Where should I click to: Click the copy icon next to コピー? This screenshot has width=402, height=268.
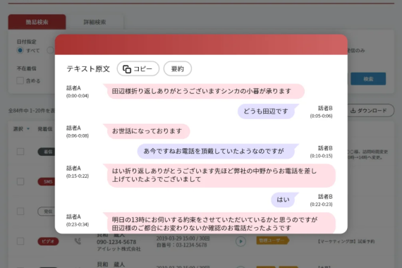pyautogui.click(x=127, y=69)
